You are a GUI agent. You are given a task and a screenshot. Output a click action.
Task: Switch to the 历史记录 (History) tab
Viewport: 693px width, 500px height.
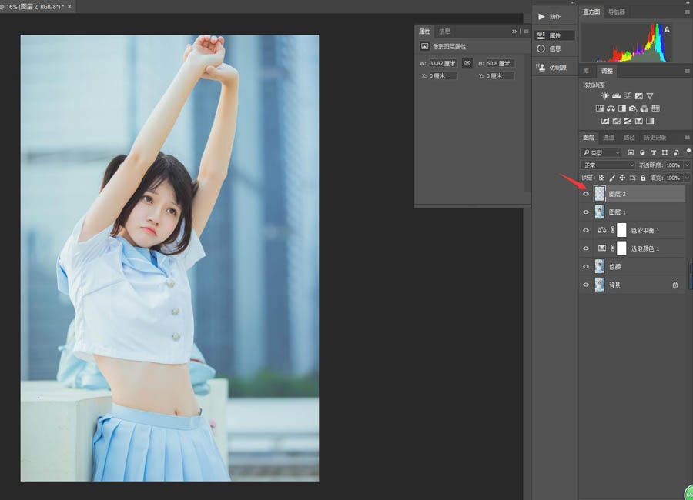654,138
